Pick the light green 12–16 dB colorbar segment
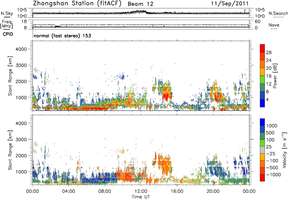Image resolution: width=288 pixels, height=199 pixels. tap(262, 80)
